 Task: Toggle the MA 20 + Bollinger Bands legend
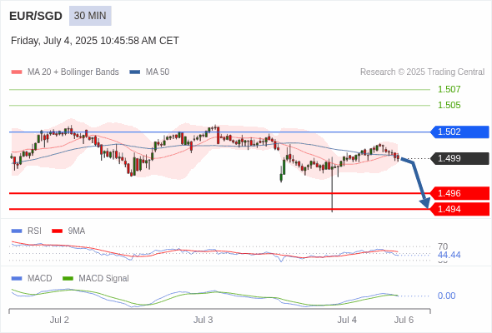[x=65, y=72]
